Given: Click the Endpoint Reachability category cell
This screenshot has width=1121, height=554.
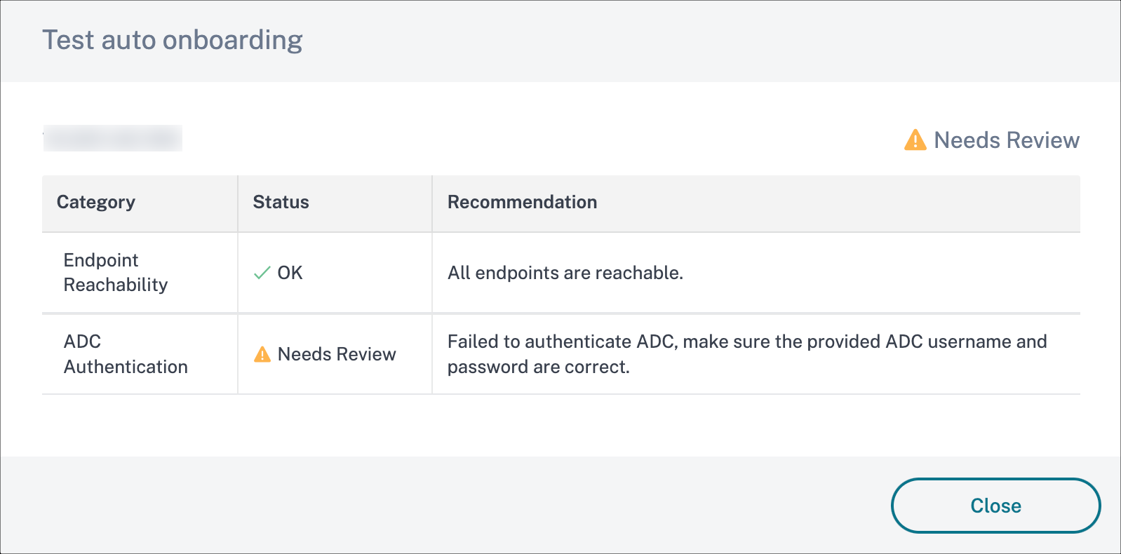Looking at the screenshot, I should [x=115, y=272].
